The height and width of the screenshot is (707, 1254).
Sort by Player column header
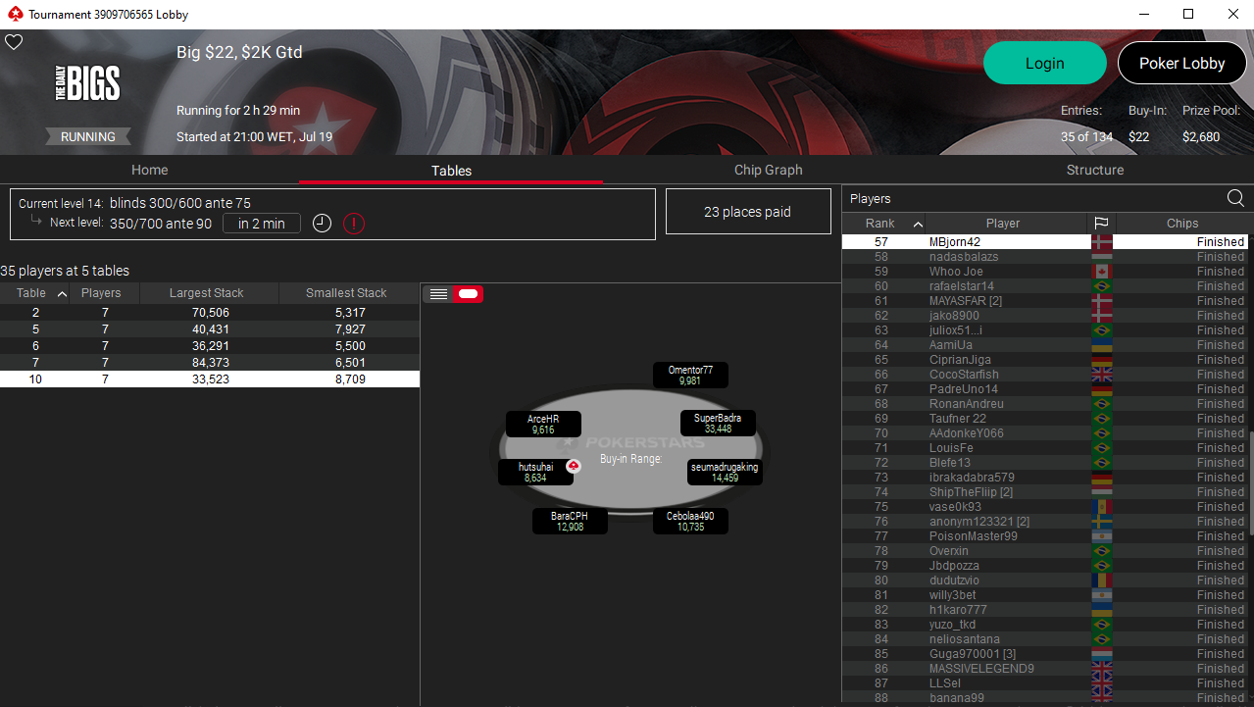(x=1003, y=224)
